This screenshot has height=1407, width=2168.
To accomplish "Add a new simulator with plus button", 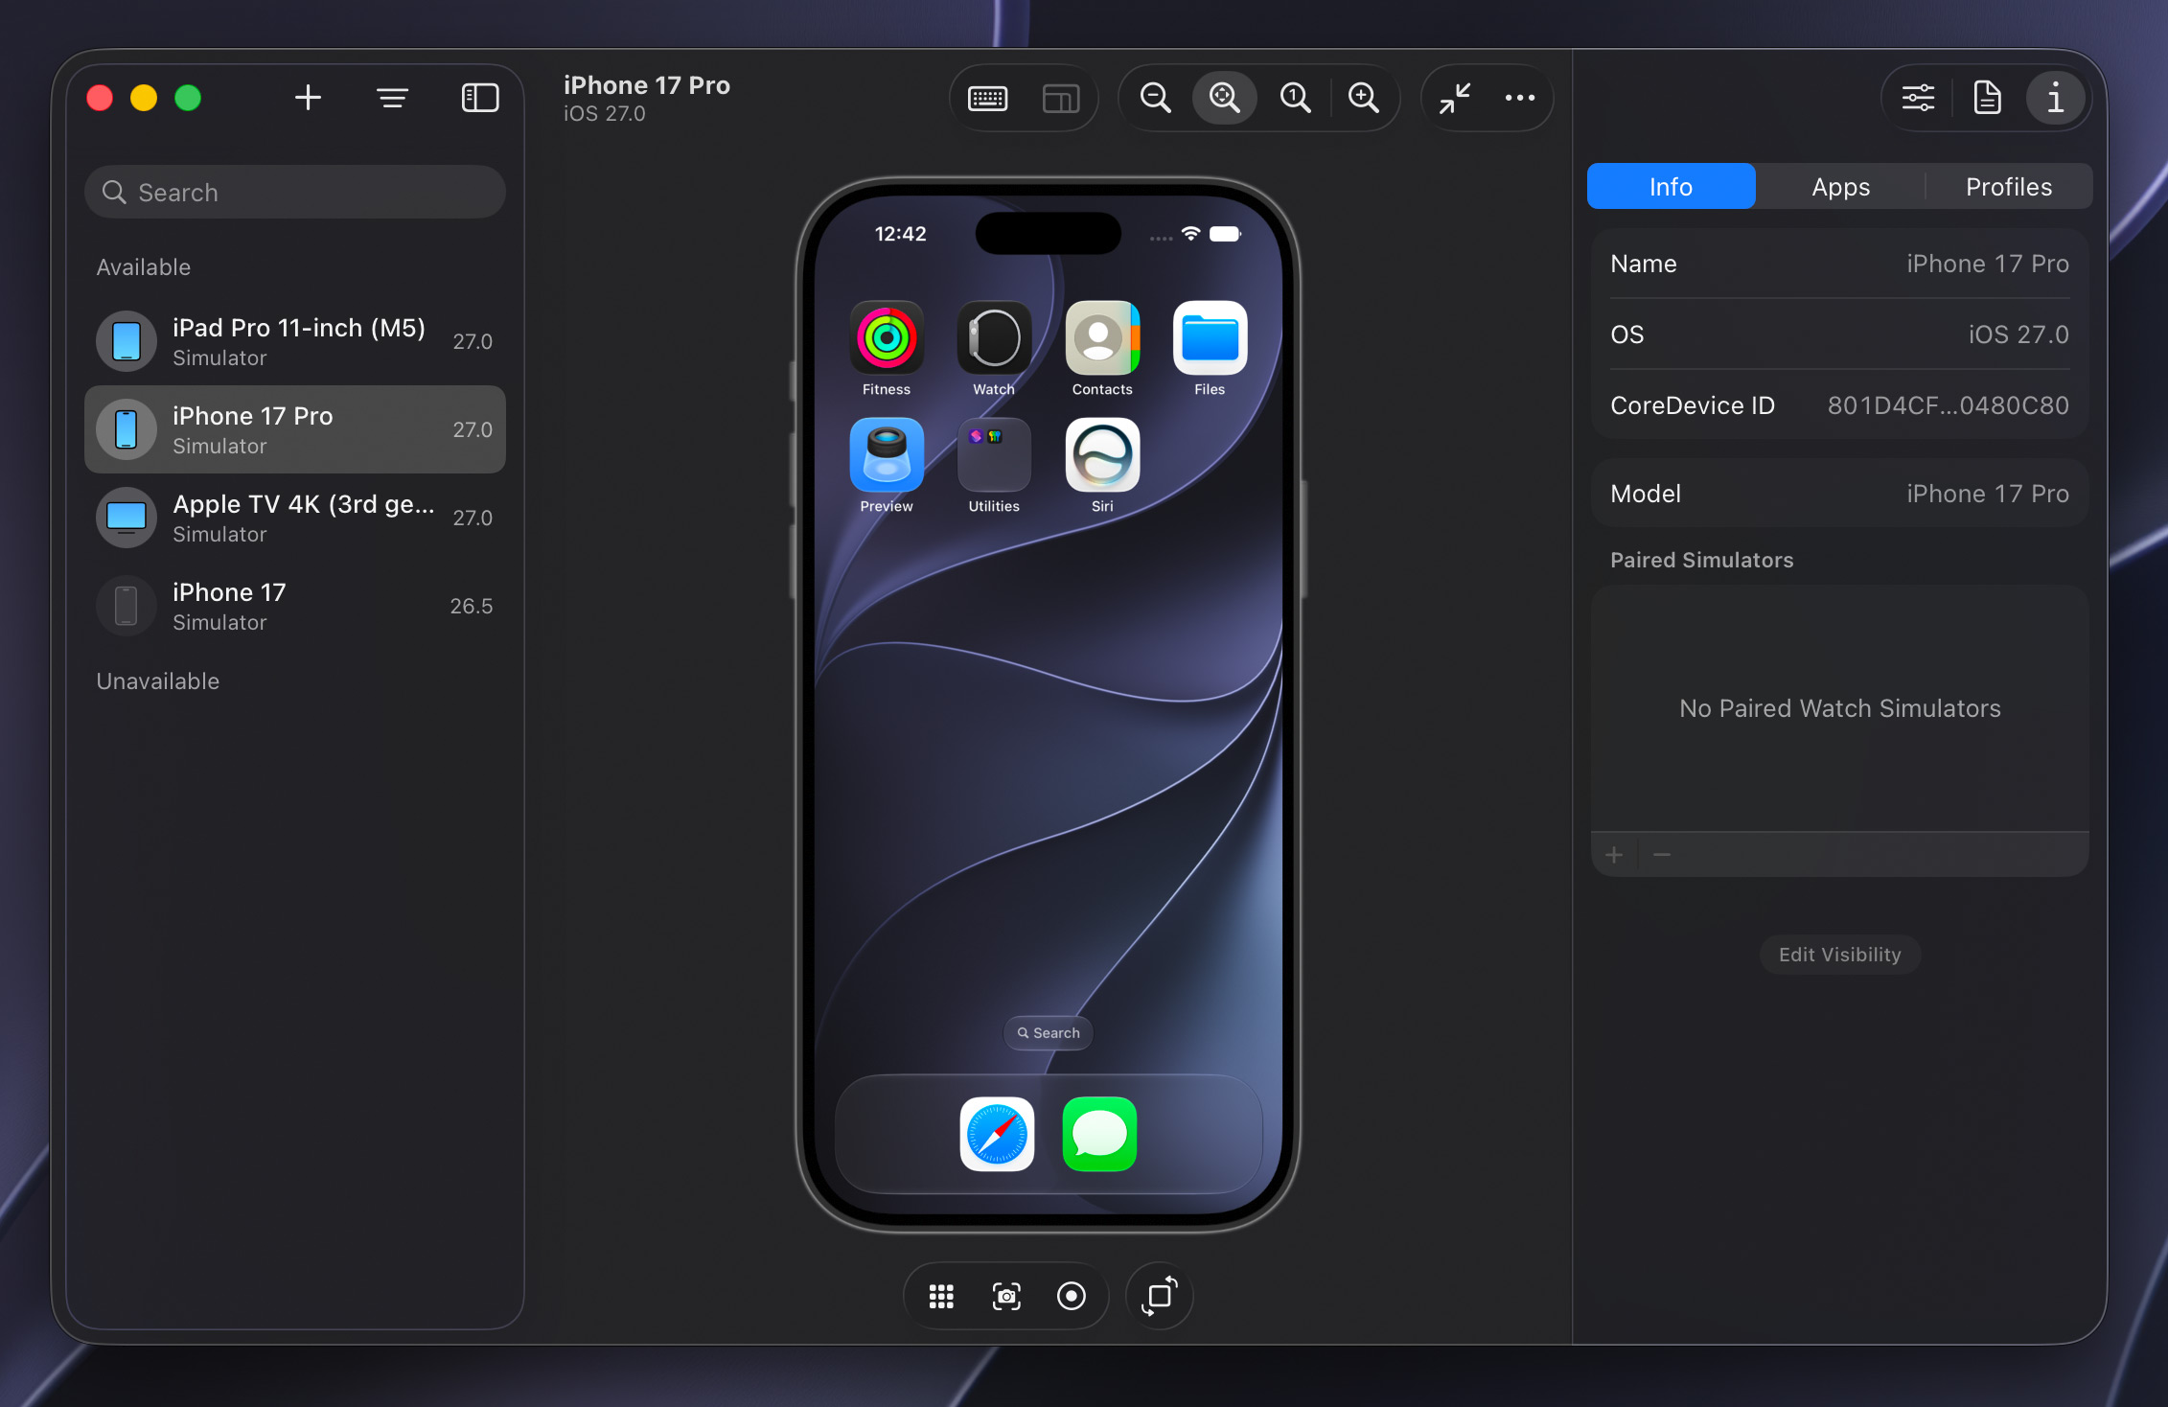I will point(308,98).
